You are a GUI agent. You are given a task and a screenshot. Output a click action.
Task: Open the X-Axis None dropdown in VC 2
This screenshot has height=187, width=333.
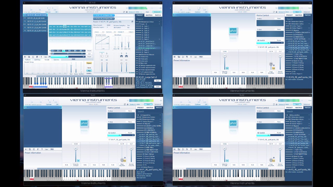pos(279,18)
